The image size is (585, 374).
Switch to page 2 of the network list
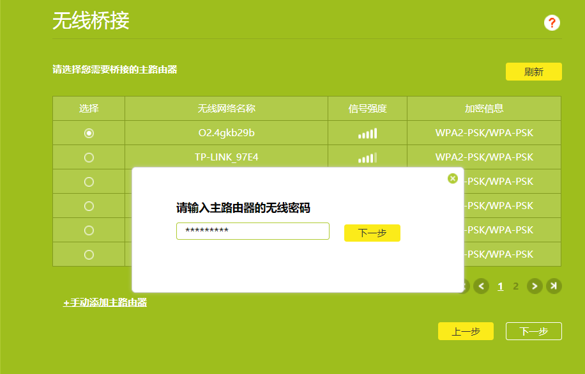[x=515, y=286]
